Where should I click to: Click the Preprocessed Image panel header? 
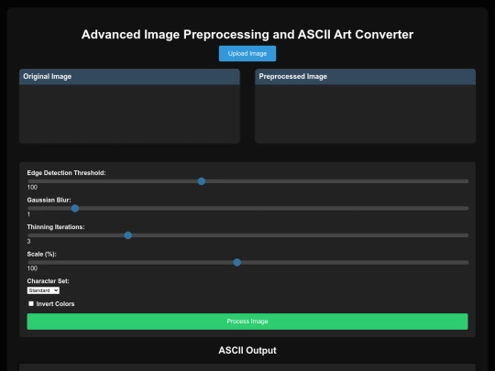coord(365,77)
